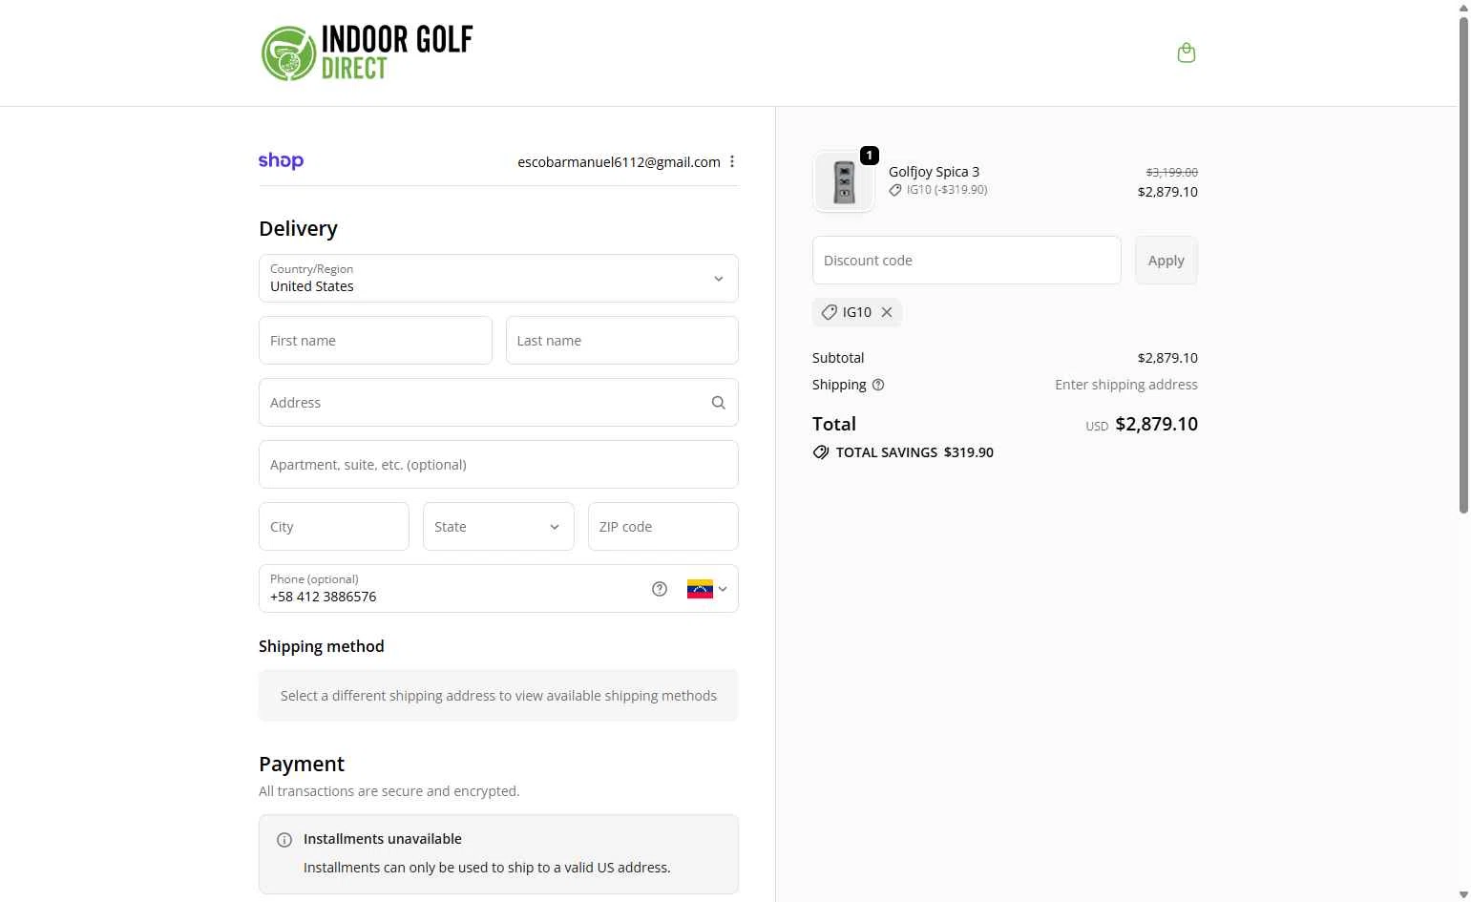Click the Shop pay logo

pos(281,160)
